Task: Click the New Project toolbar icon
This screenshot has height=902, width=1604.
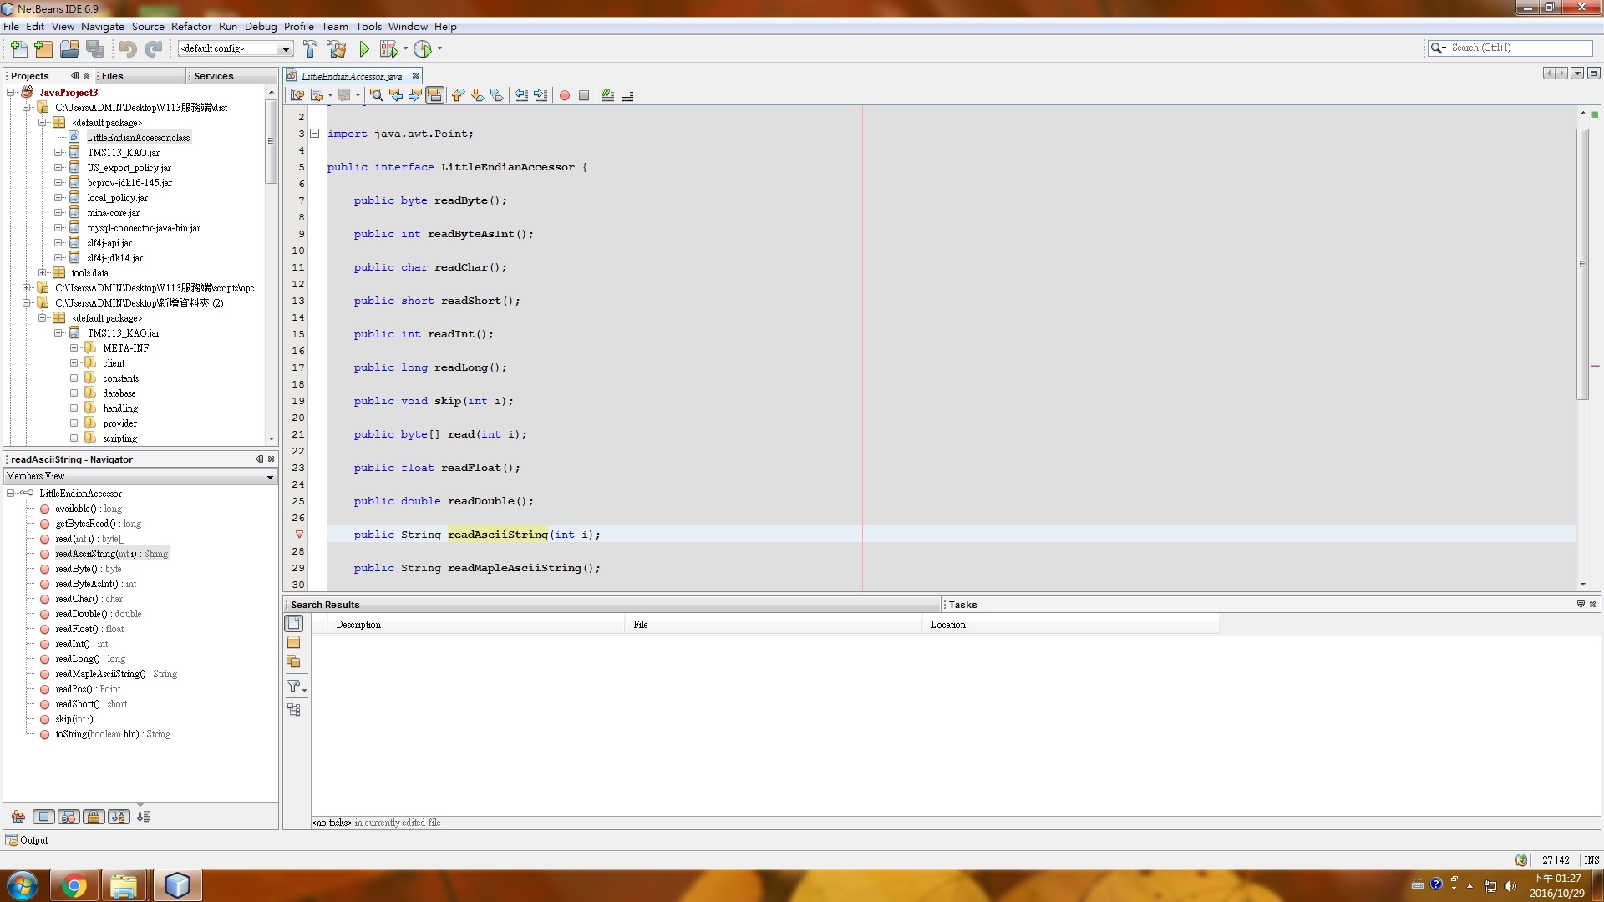Action: (x=43, y=49)
